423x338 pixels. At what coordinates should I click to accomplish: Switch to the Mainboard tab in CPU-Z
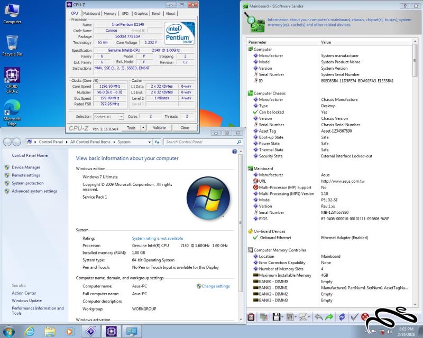pyautogui.click(x=91, y=13)
